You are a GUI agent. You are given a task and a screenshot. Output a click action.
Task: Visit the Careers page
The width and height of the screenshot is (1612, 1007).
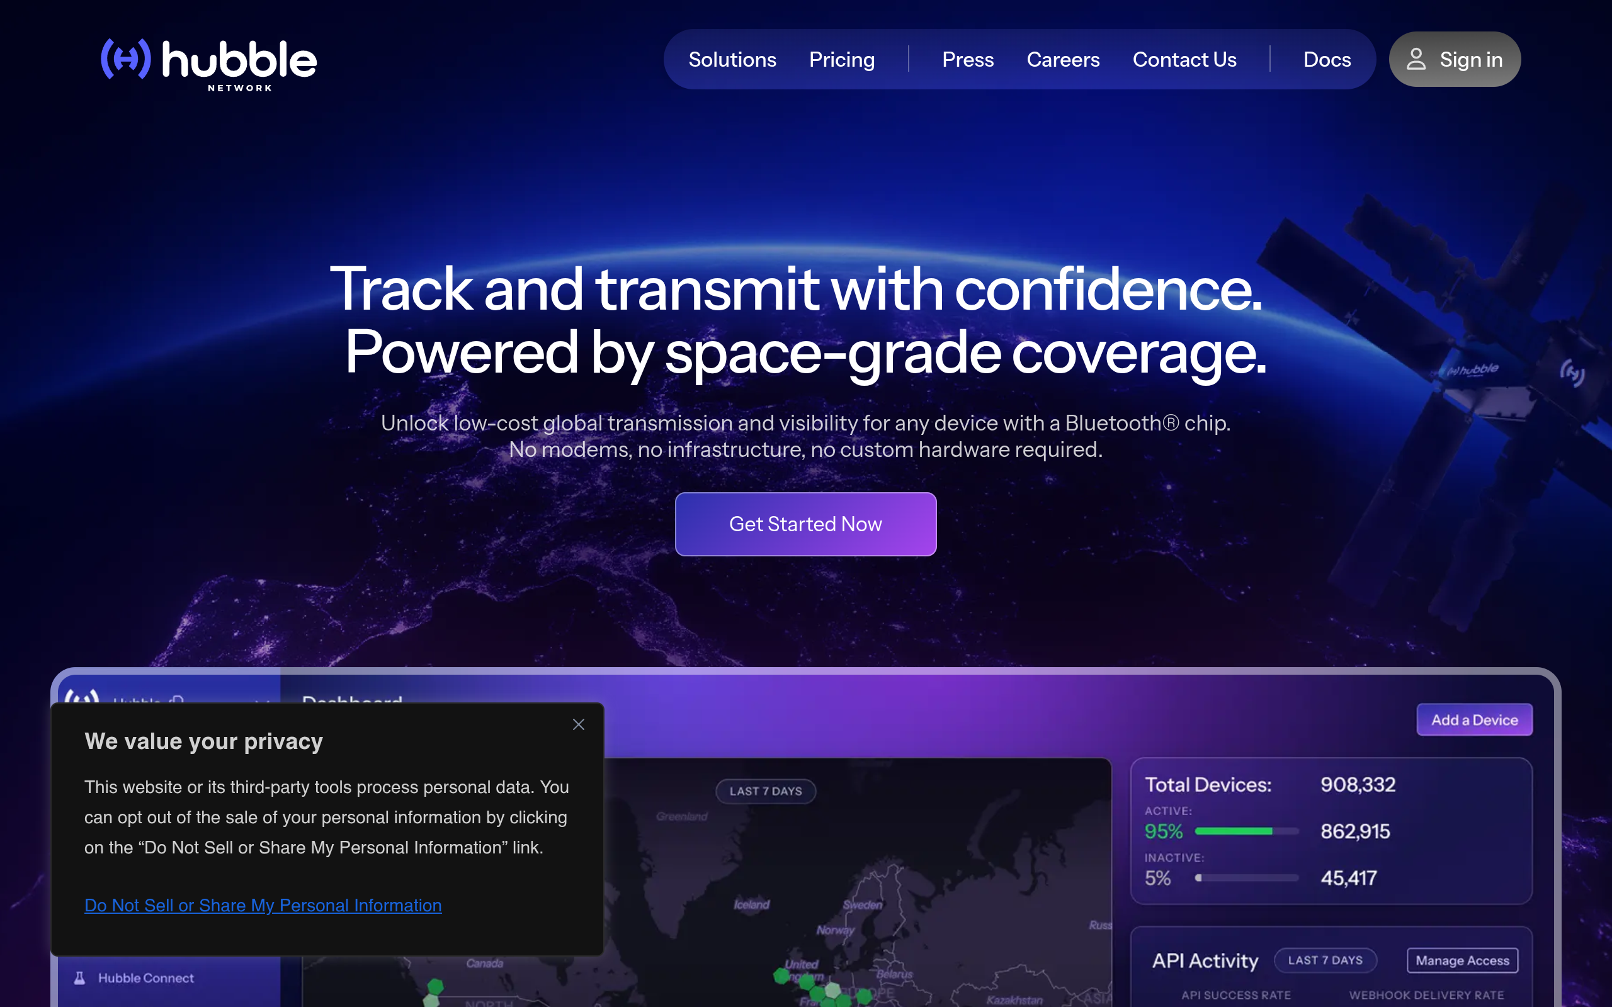point(1063,59)
